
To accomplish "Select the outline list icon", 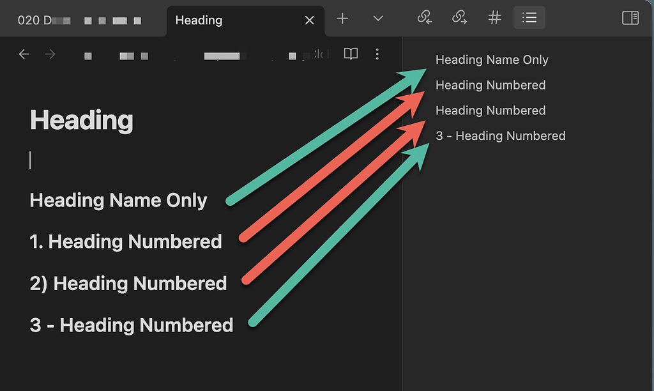I will click(529, 18).
